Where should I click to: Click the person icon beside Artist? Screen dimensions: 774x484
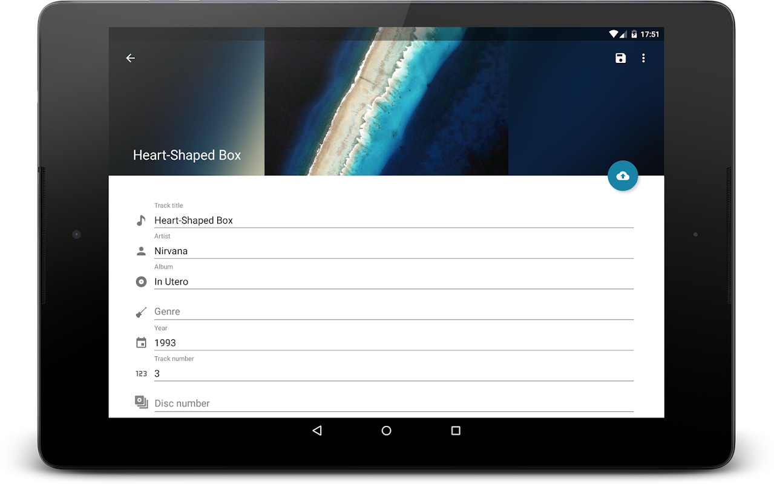click(x=141, y=251)
